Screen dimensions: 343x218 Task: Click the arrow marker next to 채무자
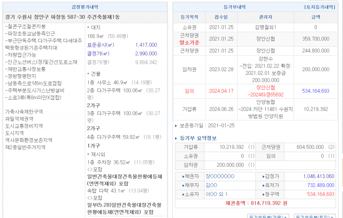183,185
